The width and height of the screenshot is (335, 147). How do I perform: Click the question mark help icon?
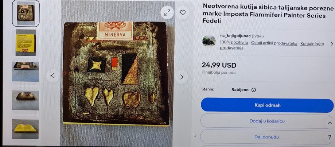329,138
